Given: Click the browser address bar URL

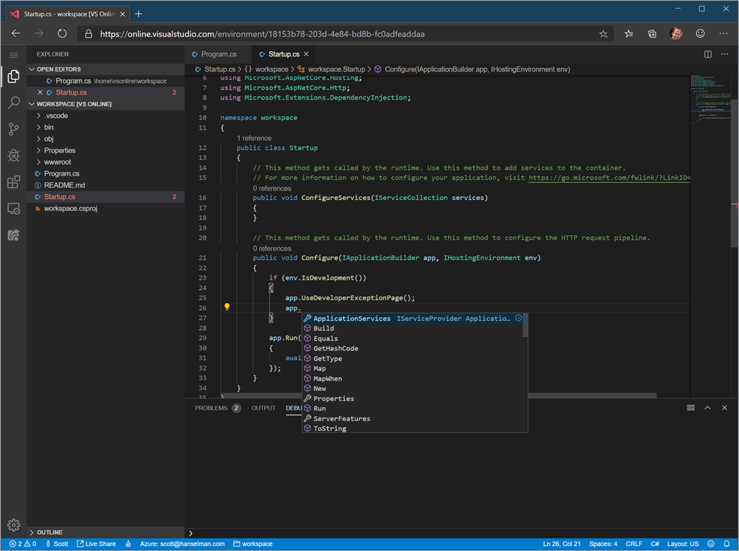Looking at the screenshot, I should click(262, 34).
